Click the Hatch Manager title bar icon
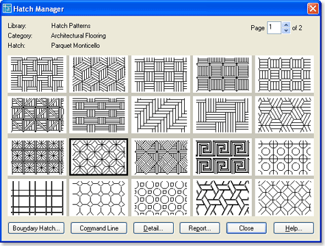 pyautogui.click(x=8, y=9)
